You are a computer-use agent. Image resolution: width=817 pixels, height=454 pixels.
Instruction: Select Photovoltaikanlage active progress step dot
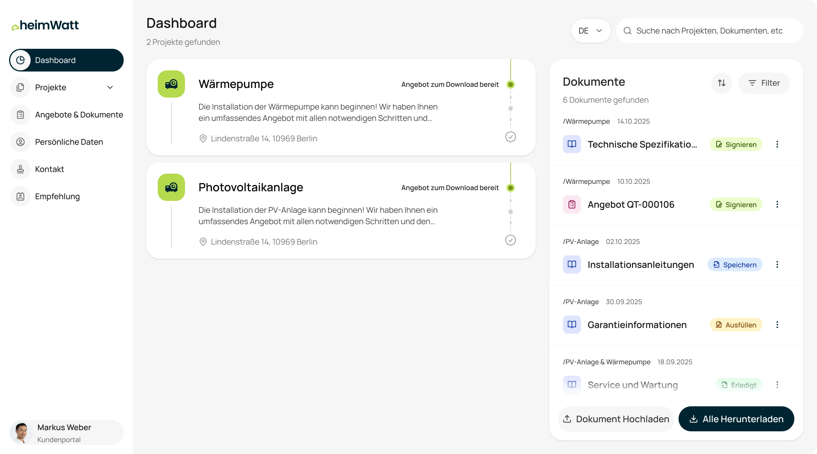(x=511, y=188)
